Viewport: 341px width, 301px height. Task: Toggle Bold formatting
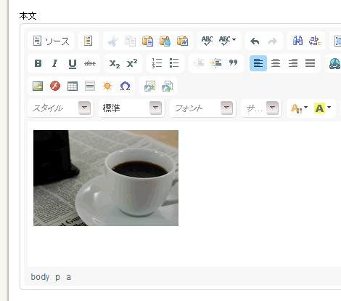pyautogui.click(x=38, y=63)
